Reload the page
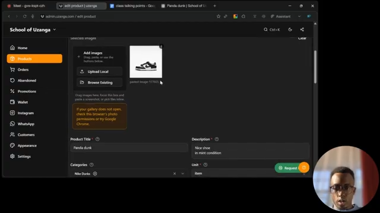380x213 pixels. [x=25, y=17]
